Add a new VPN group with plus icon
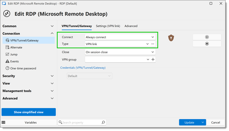The height and width of the screenshot is (131, 229). pyautogui.click(x=153, y=59)
